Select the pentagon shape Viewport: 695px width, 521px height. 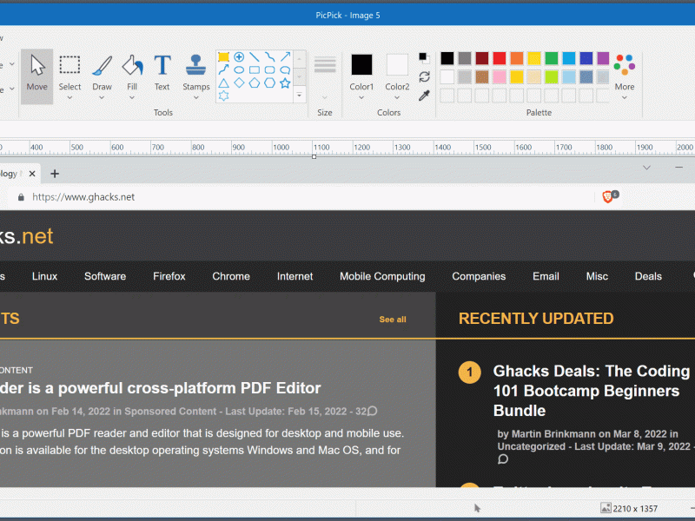[x=255, y=82]
